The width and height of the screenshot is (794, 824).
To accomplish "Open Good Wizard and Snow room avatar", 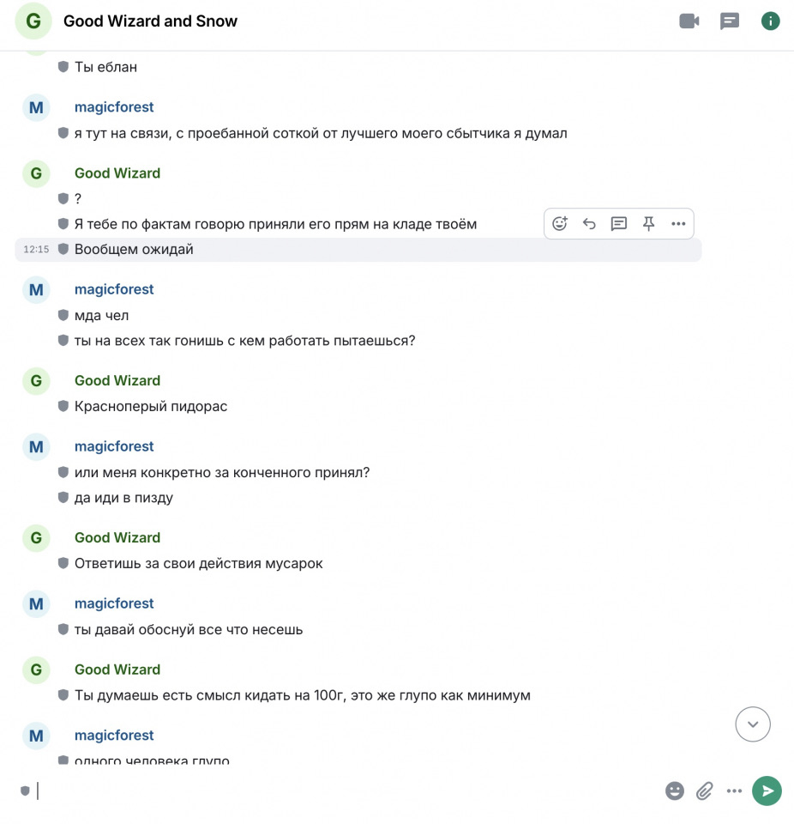I will tap(33, 21).
